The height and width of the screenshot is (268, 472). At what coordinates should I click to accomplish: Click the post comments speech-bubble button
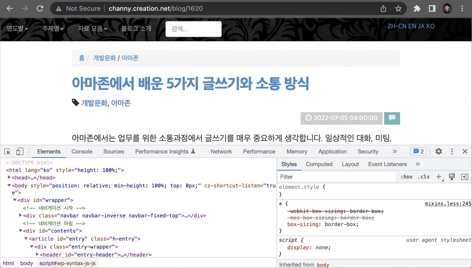pyautogui.click(x=392, y=118)
